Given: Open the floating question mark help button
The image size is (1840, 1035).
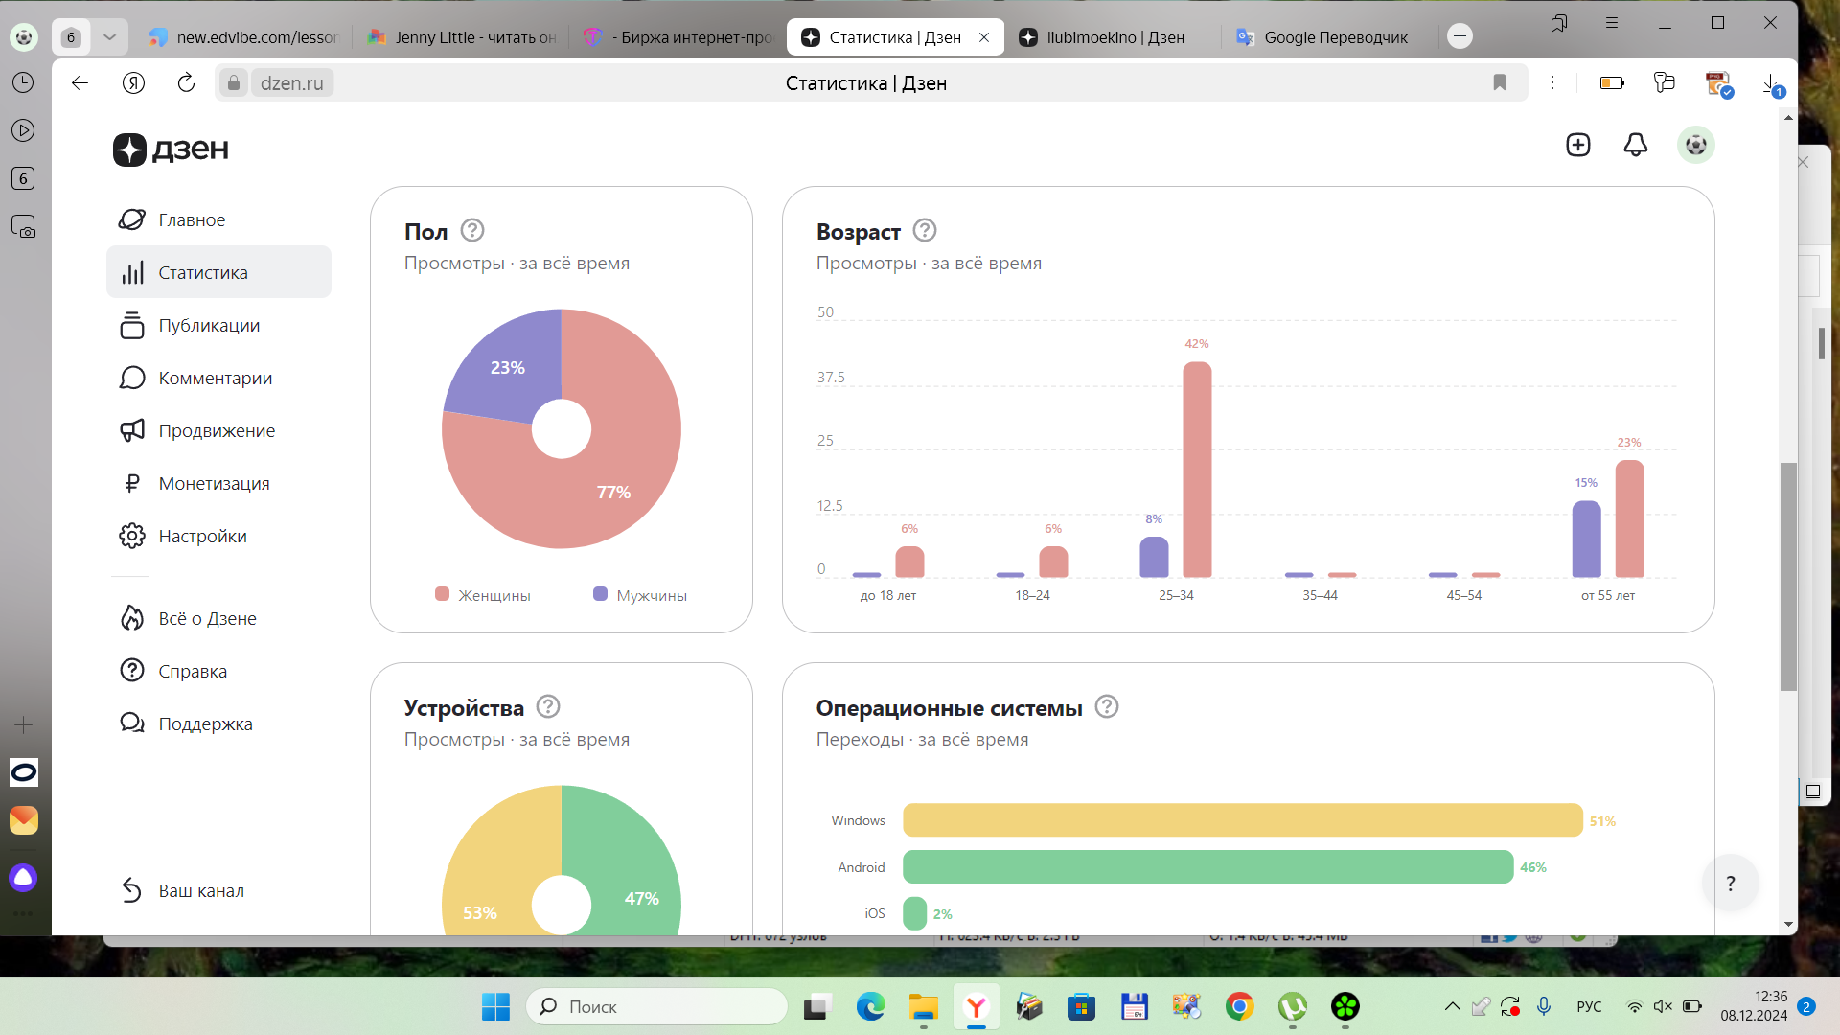Looking at the screenshot, I should (1730, 884).
